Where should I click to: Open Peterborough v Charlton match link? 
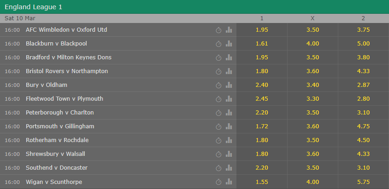pos(60,113)
